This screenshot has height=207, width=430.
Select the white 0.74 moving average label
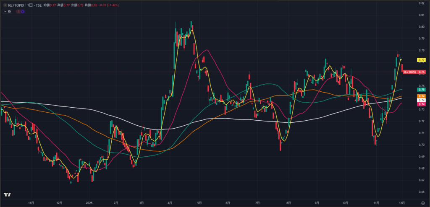click(x=422, y=100)
